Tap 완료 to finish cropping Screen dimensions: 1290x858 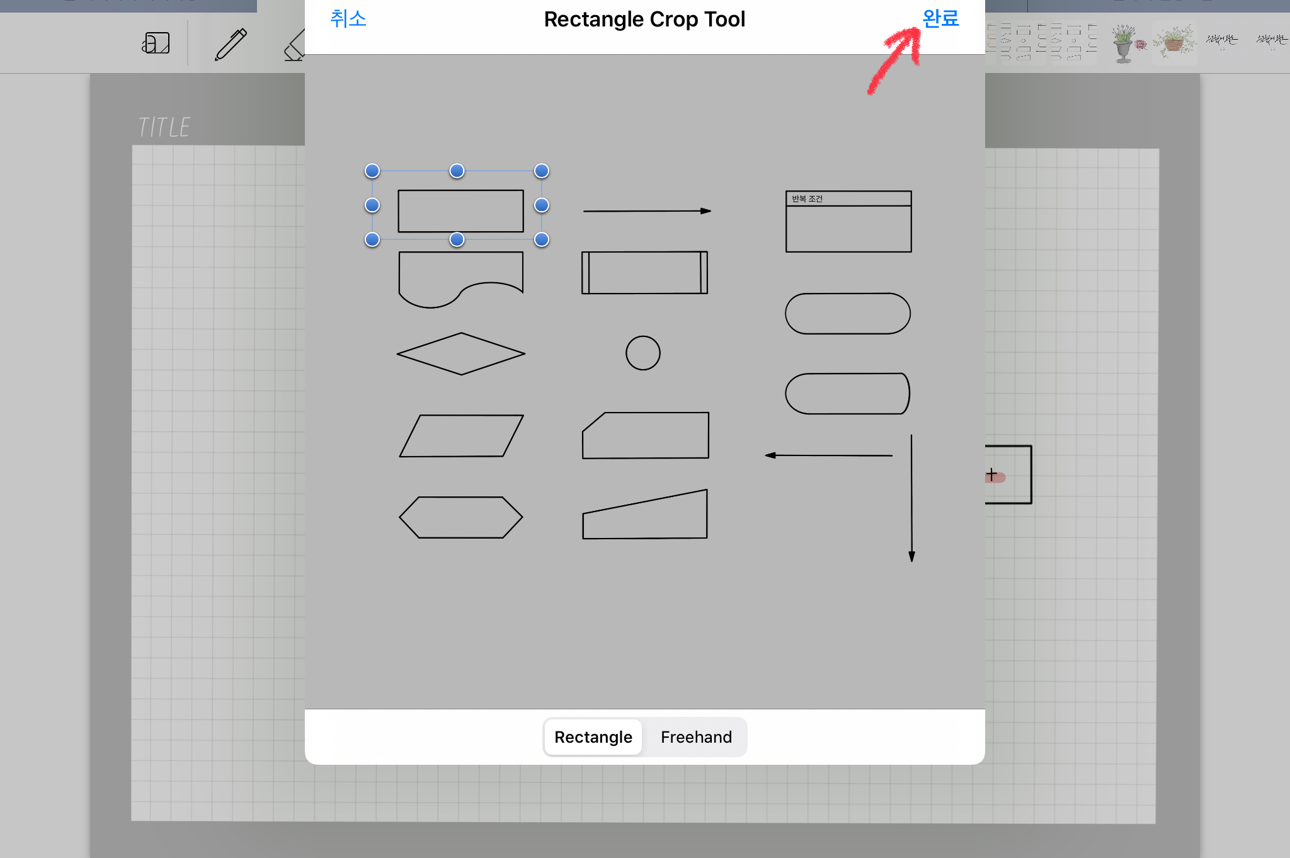(x=940, y=19)
